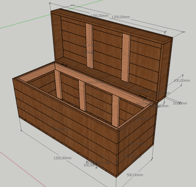Click the 500,00mm depth dimension label
The image size is (196, 187).
135,175
